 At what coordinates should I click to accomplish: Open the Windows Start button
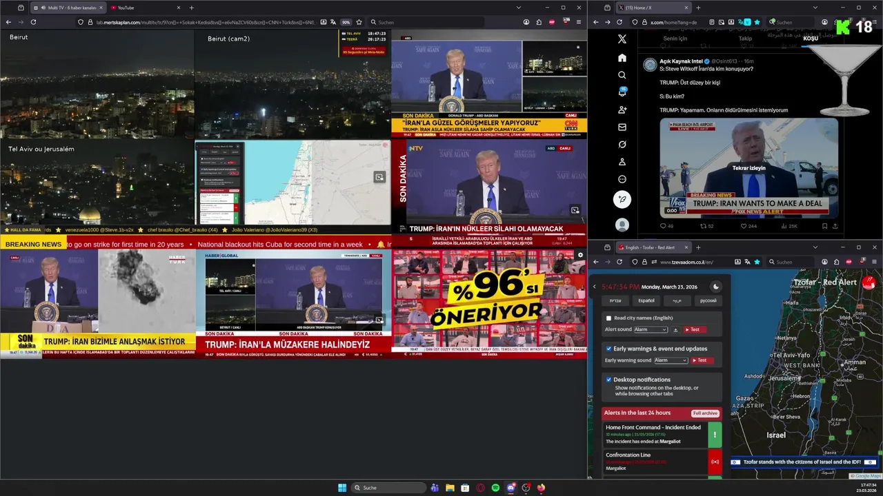click(x=342, y=488)
